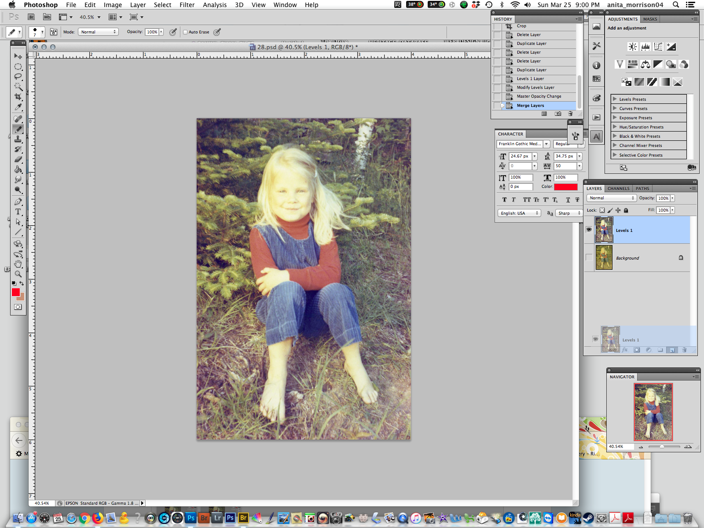Open the layer blend mode dropdown

click(x=611, y=198)
